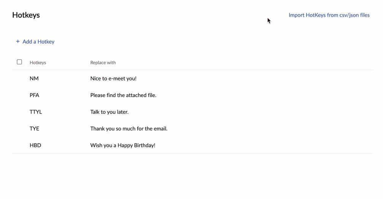
Task: Click 'Nice to e-meet you!' replacement text
Action: pos(113,78)
